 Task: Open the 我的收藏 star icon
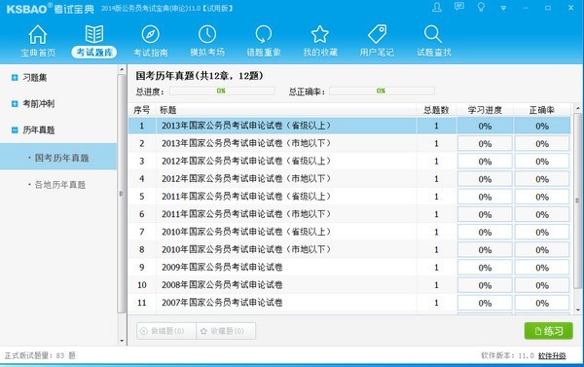pos(320,35)
